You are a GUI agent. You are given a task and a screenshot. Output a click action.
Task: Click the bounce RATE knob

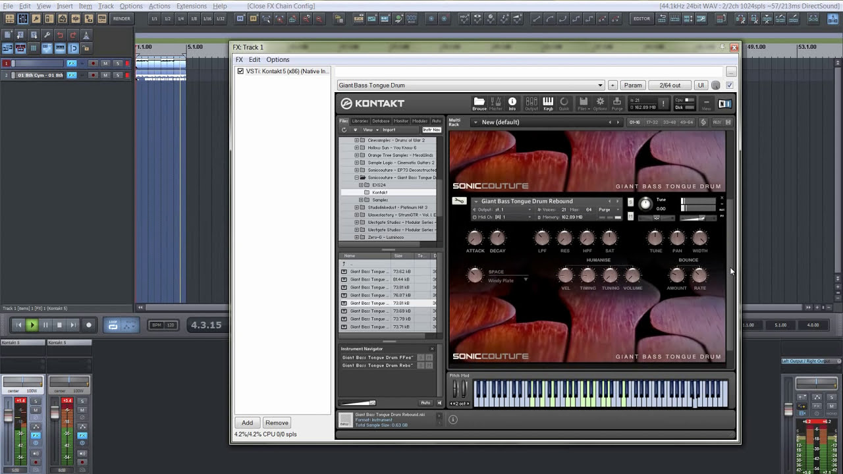point(699,275)
